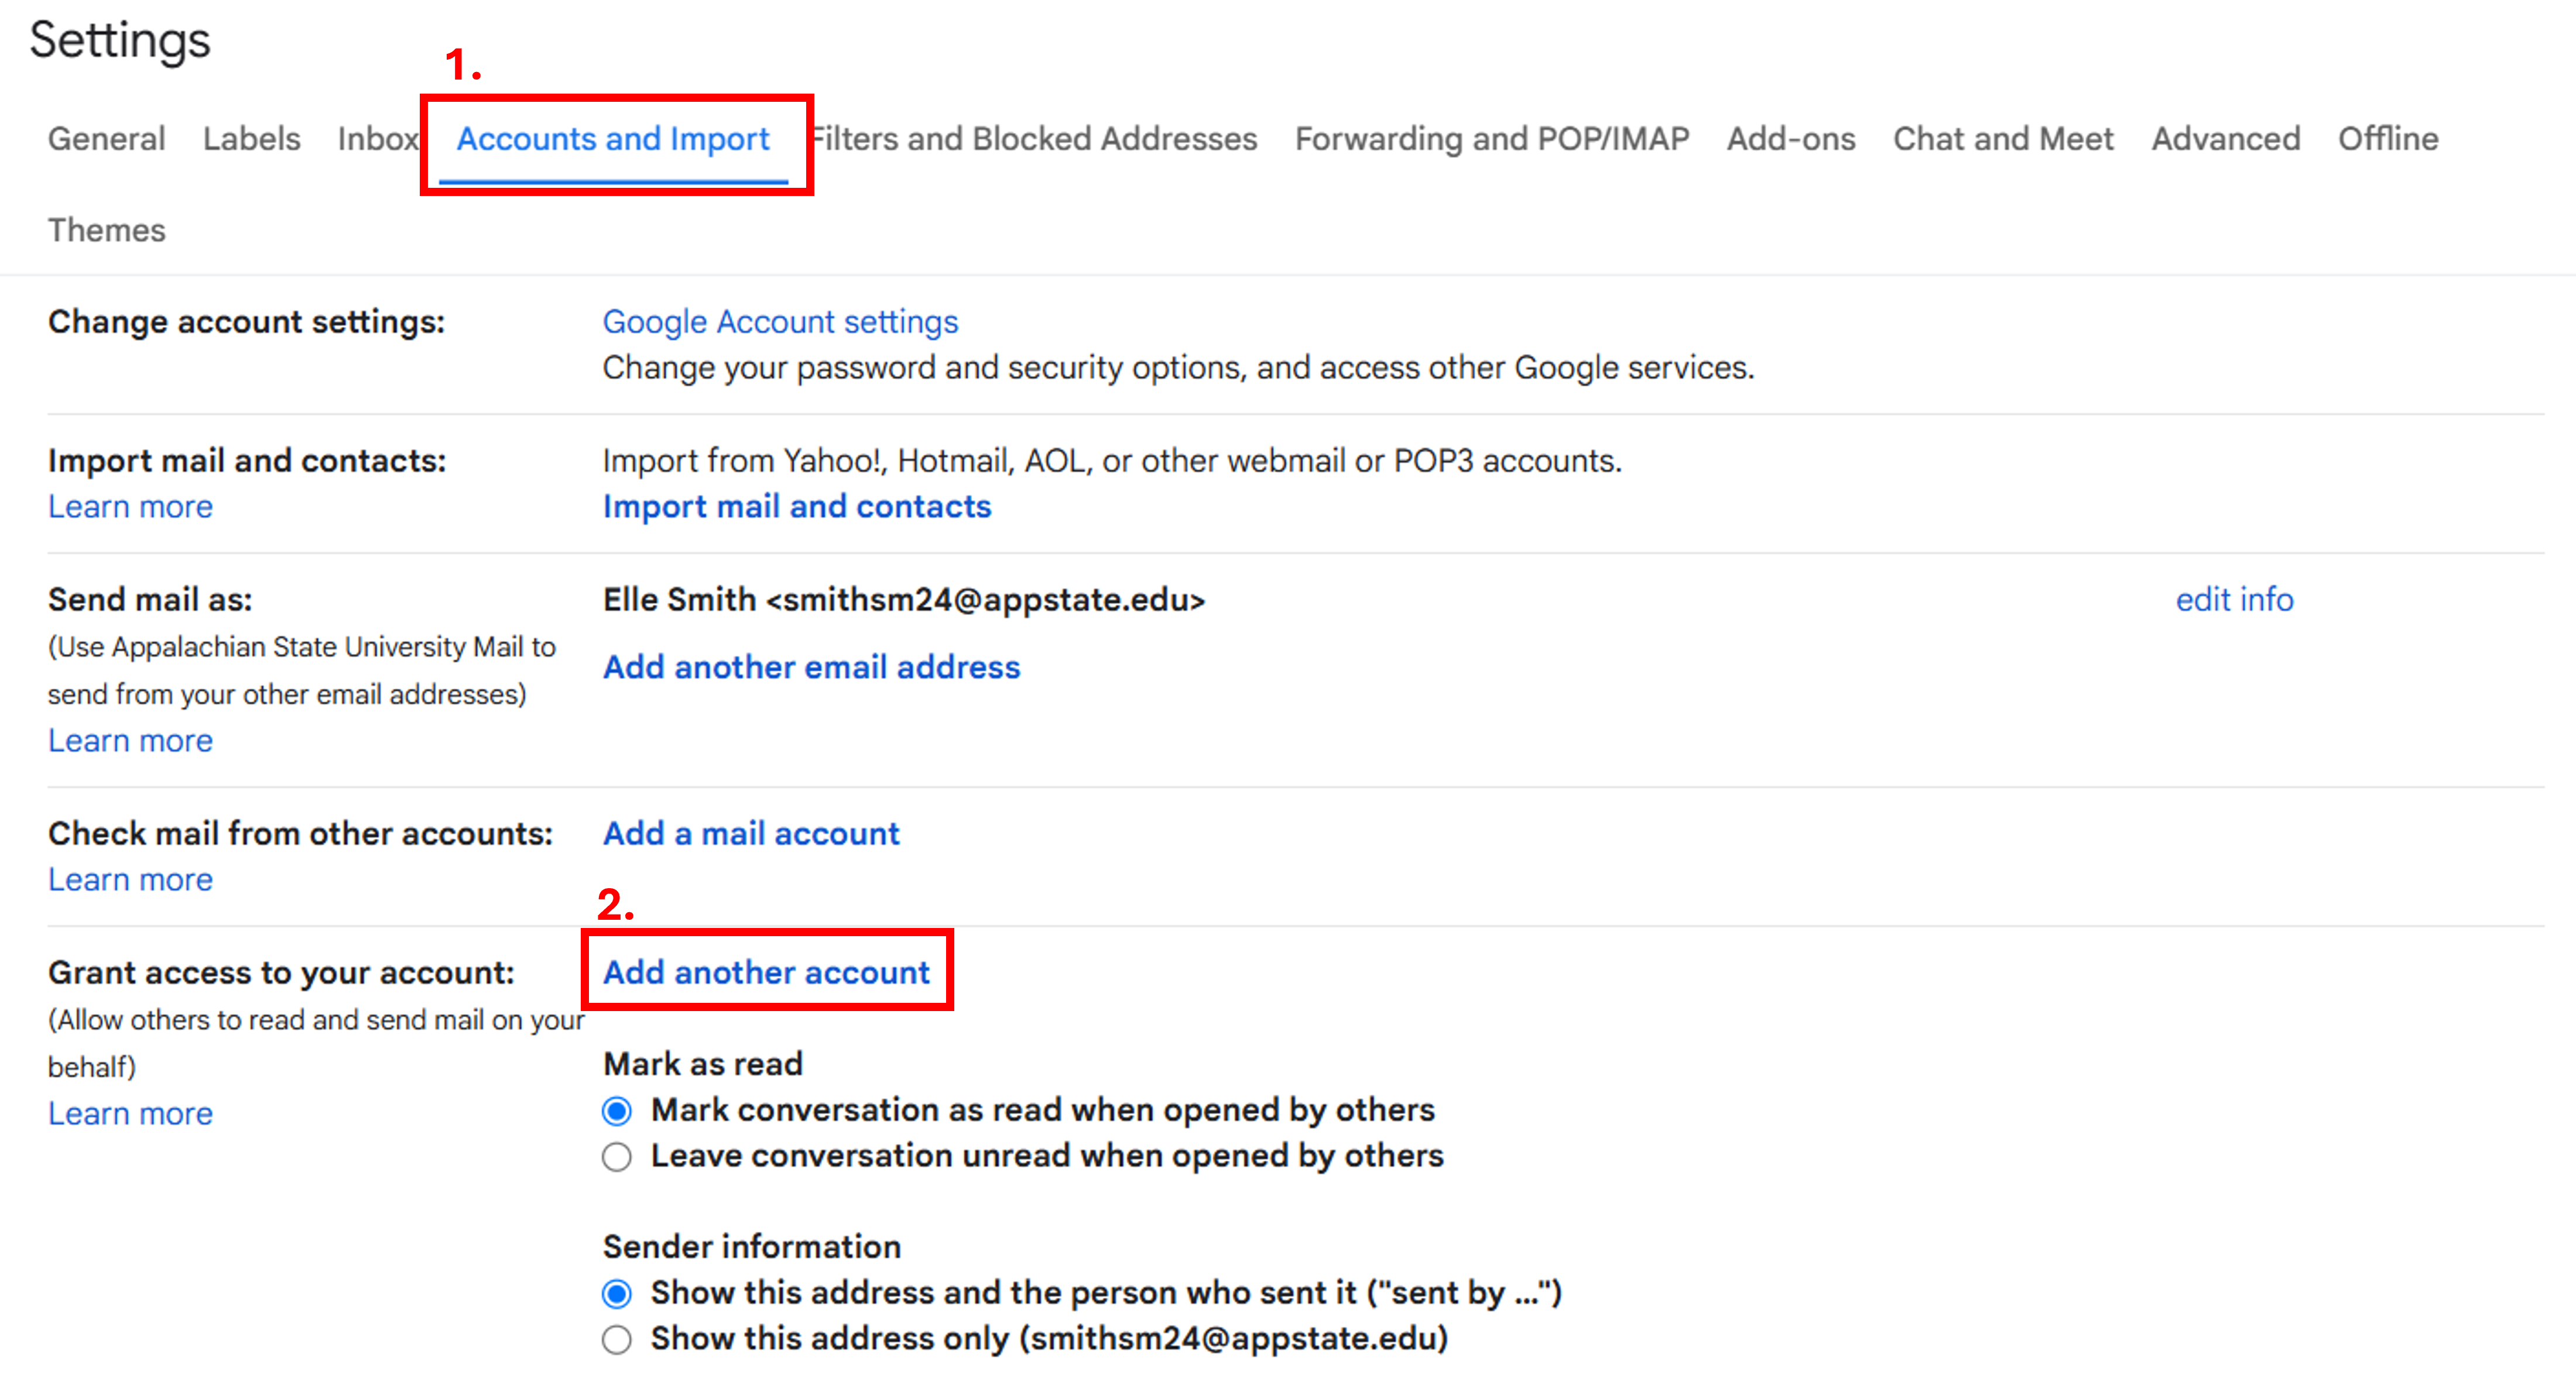Click Add another account link
Viewport: 2576px width, 1375px height.
click(766, 972)
